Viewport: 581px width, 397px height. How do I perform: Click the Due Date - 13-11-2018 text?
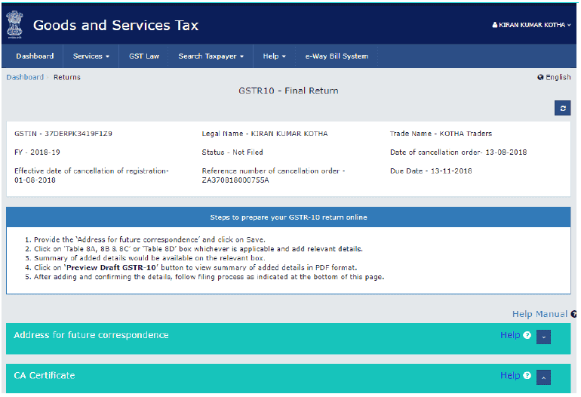pos(431,171)
